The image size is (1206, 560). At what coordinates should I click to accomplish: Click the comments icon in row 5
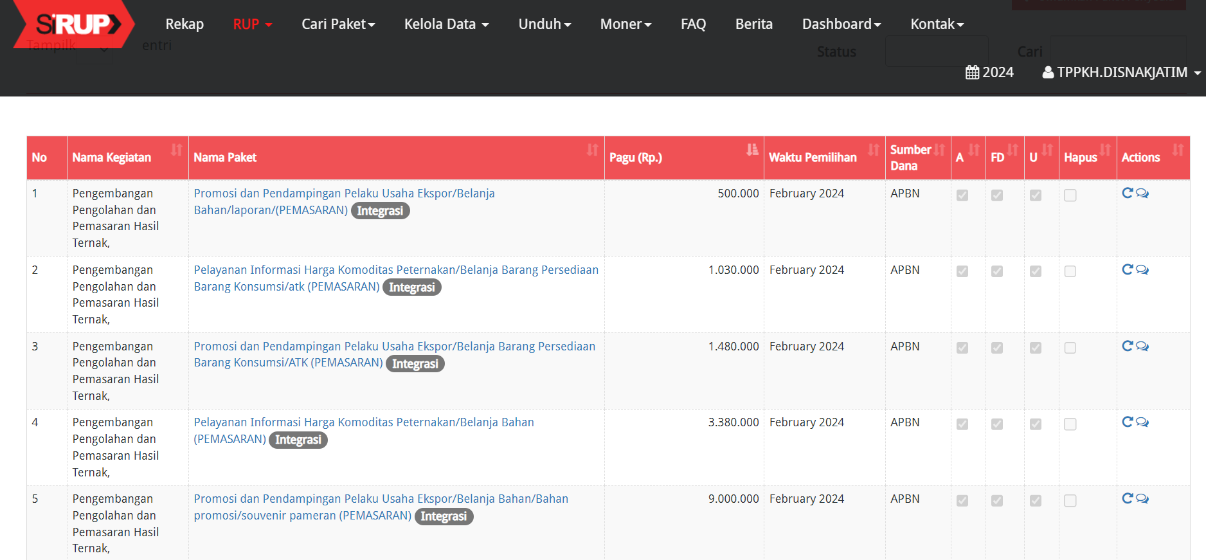(1142, 498)
